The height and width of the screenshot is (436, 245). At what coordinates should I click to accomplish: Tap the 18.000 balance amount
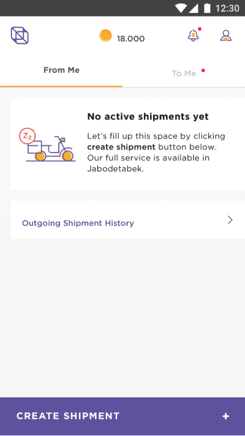(130, 39)
